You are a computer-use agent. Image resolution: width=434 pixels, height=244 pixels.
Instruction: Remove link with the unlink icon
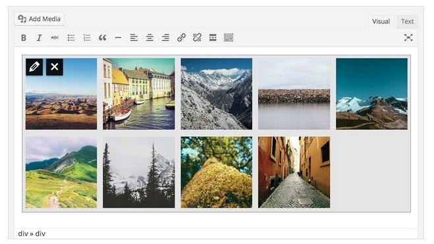(x=197, y=37)
